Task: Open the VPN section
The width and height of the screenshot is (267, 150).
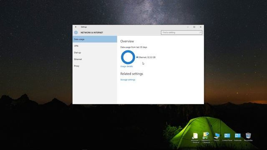Action: (x=95, y=46)
